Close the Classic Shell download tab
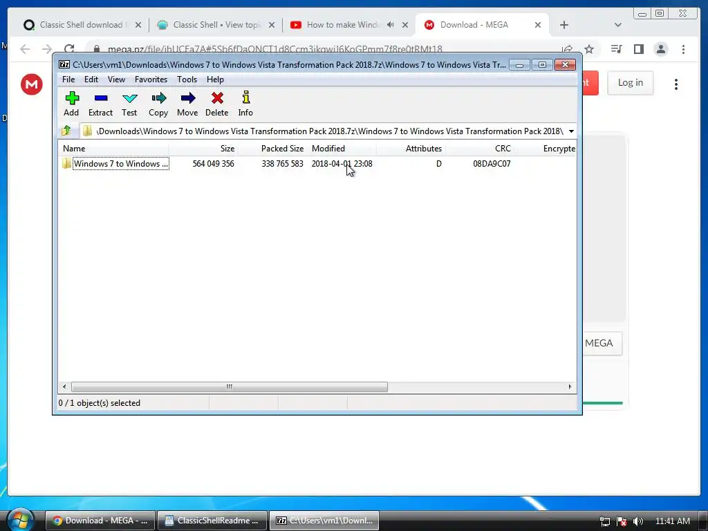The width and height of the screenshot is (708, 531). (x=138, y=25)
